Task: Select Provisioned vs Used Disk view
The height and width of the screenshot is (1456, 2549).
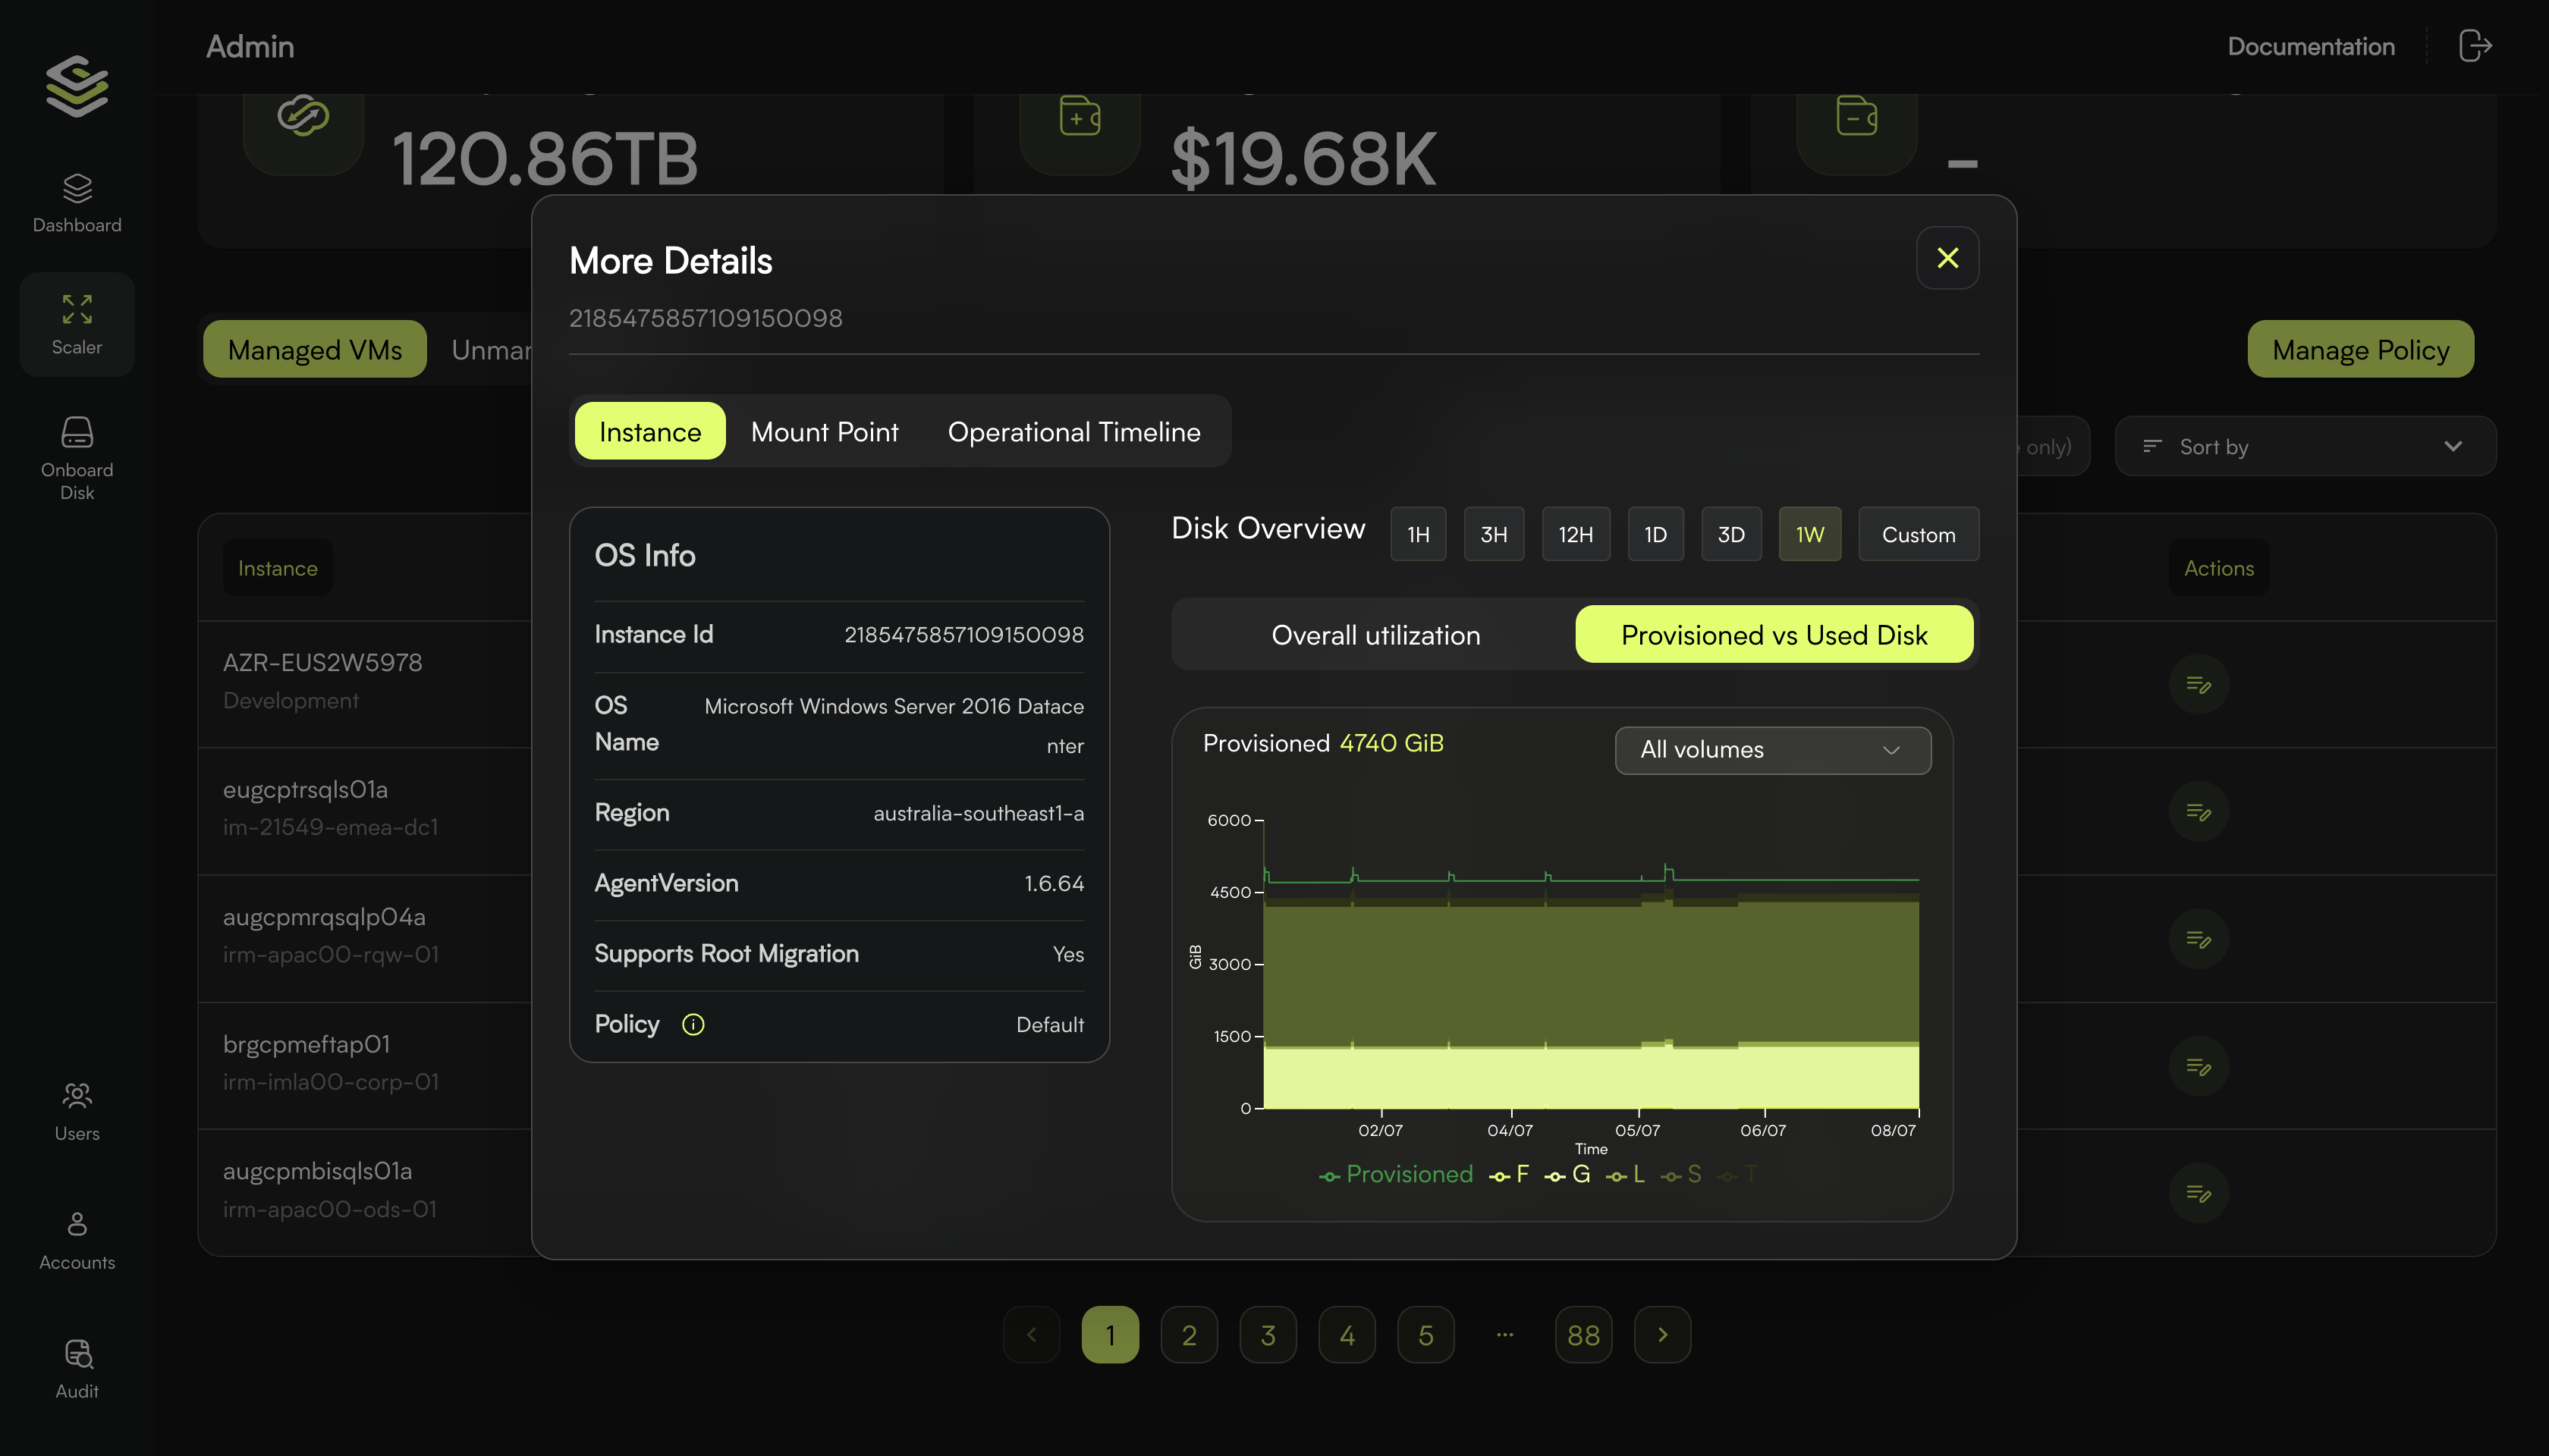Action: pos(1774,634)
